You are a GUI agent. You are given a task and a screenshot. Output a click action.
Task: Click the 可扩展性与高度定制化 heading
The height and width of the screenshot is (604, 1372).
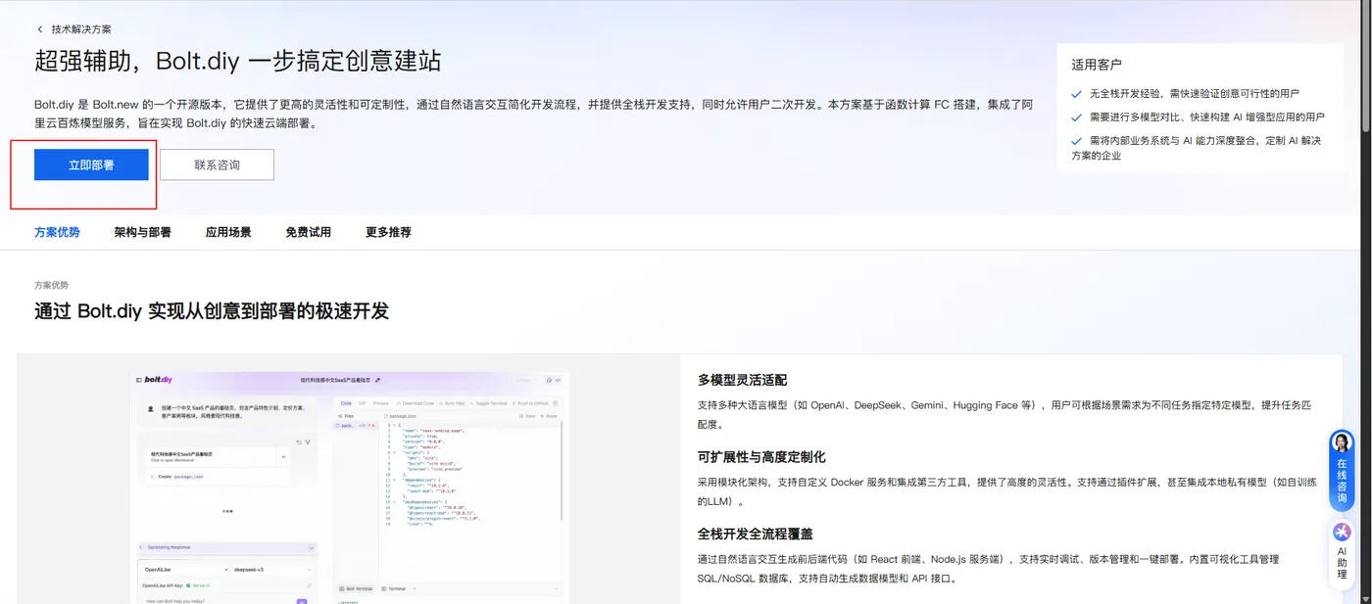tap(761, 457)
